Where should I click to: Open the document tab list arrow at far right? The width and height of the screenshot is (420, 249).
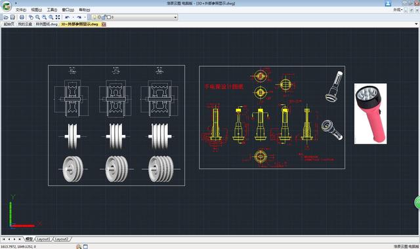point(416,24)
